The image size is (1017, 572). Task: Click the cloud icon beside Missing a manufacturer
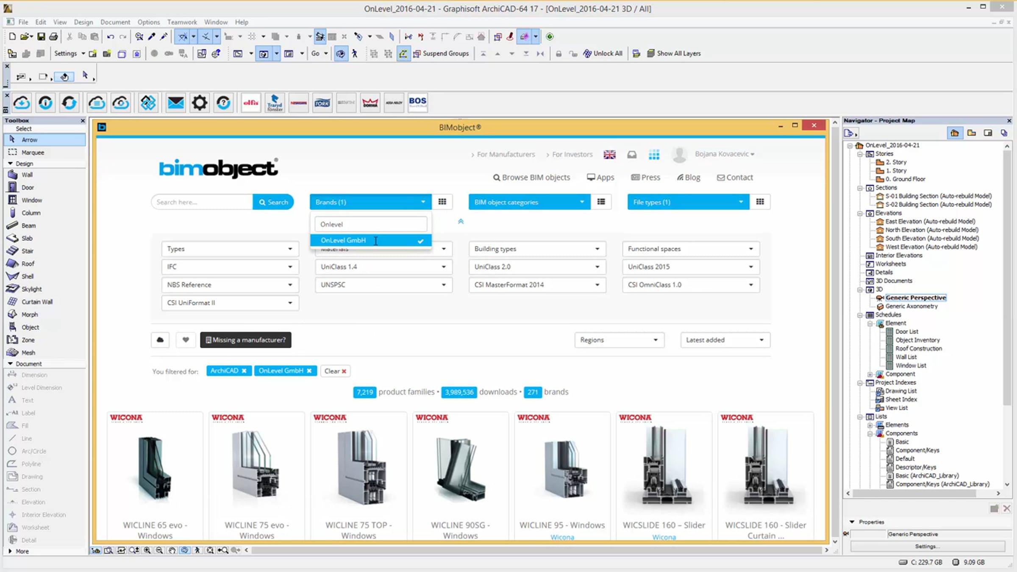tap(160, 340)
